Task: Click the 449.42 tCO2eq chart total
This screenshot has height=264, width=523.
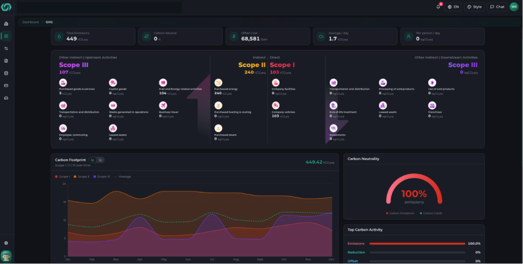Action: pyautogui.click(x=320, y=162)
